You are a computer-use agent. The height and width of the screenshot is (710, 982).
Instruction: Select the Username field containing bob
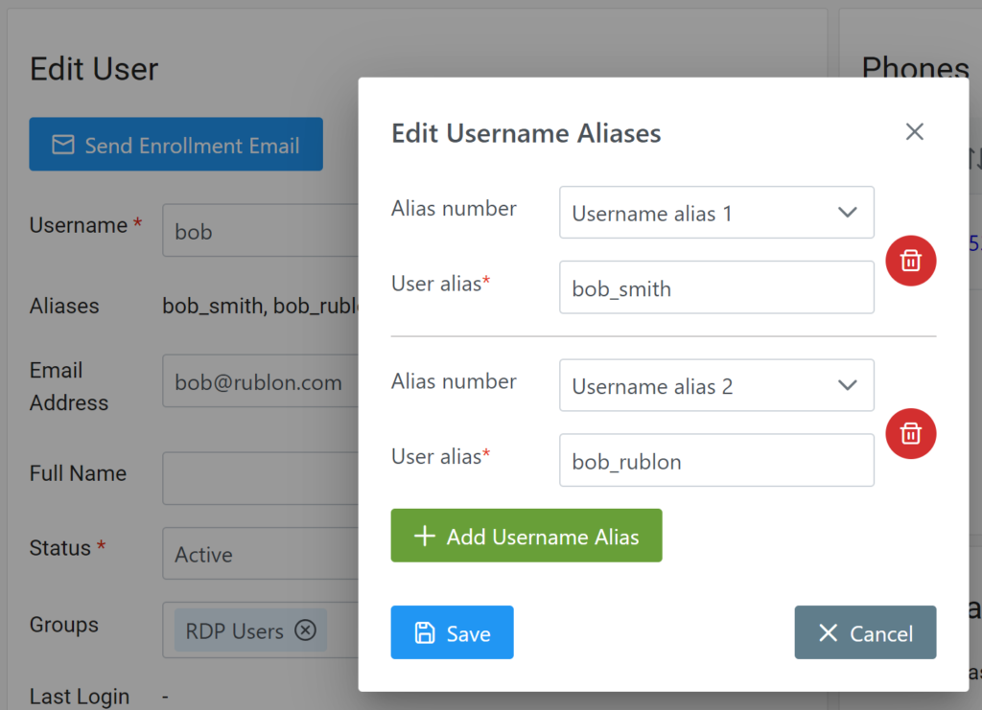point(259,231)
